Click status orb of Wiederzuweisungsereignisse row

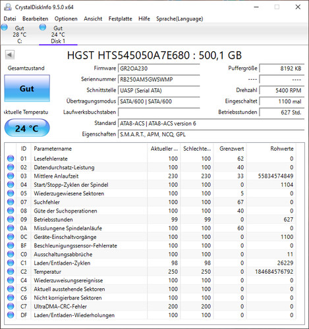[x=11, y=280]
